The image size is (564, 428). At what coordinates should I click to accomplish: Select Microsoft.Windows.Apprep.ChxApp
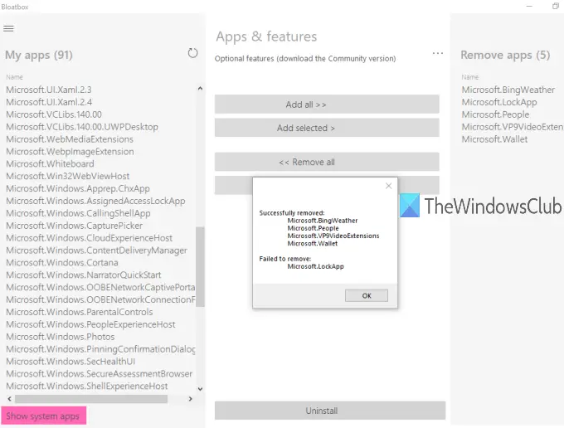click(78, 188)
